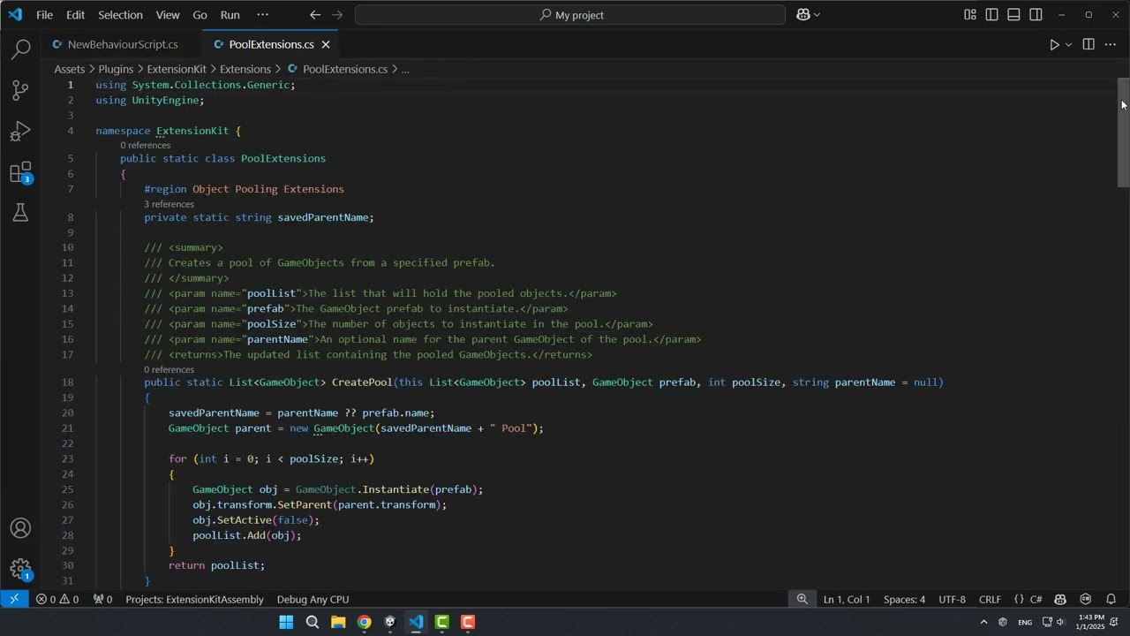
Task: Open the Run and Debug view
Action: (x=20, y=132)
